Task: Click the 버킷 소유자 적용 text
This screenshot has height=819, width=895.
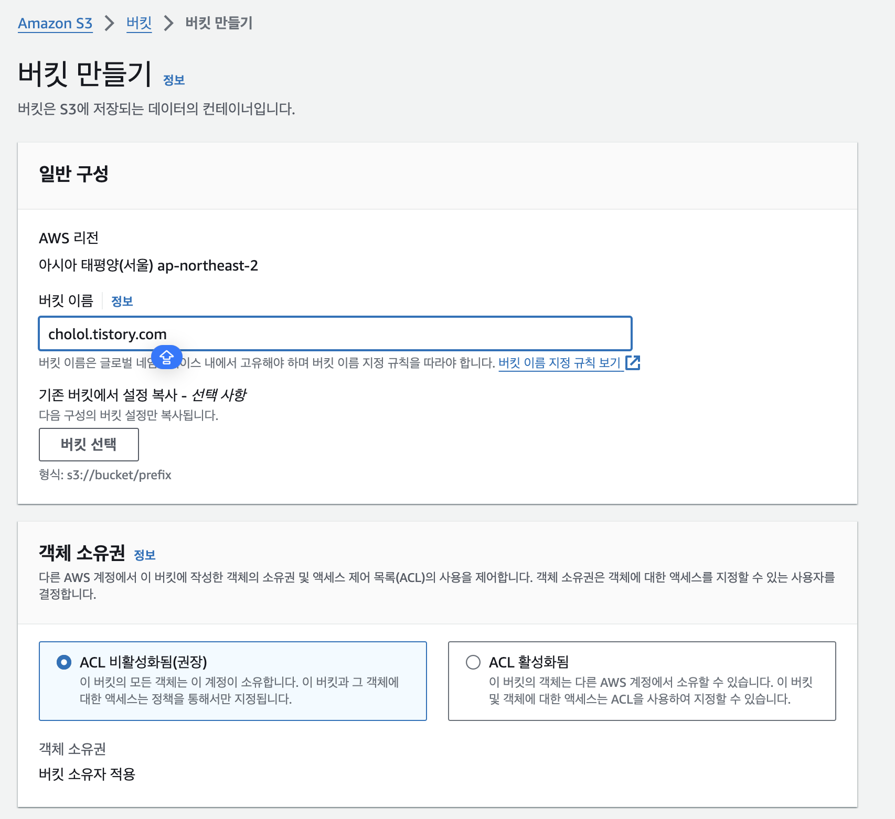Action: tap(87, 774)
